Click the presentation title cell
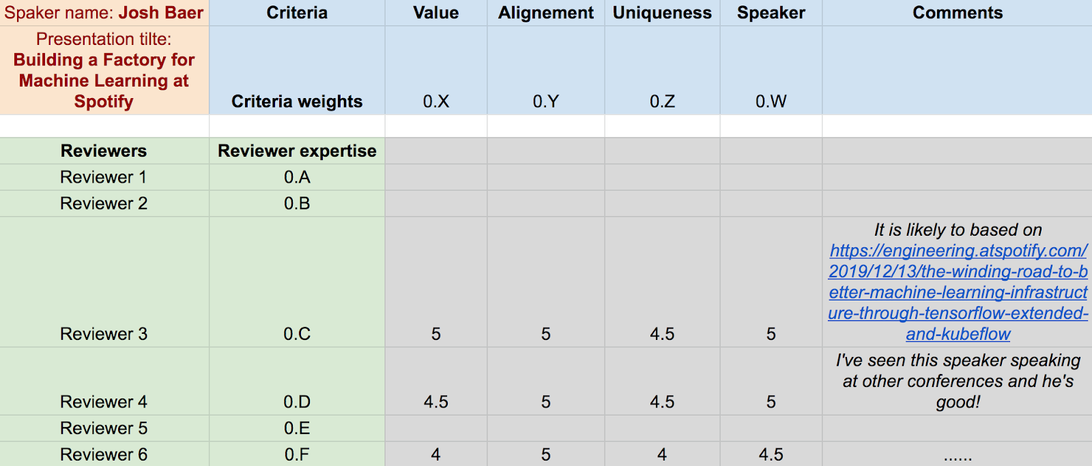 104,71
